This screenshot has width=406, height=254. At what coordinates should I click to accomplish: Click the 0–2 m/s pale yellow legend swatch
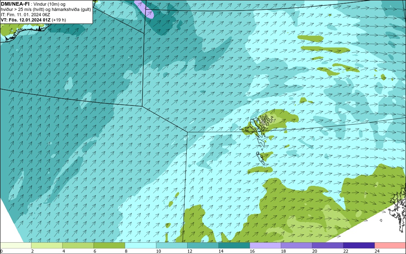click(x=15, y=245)
